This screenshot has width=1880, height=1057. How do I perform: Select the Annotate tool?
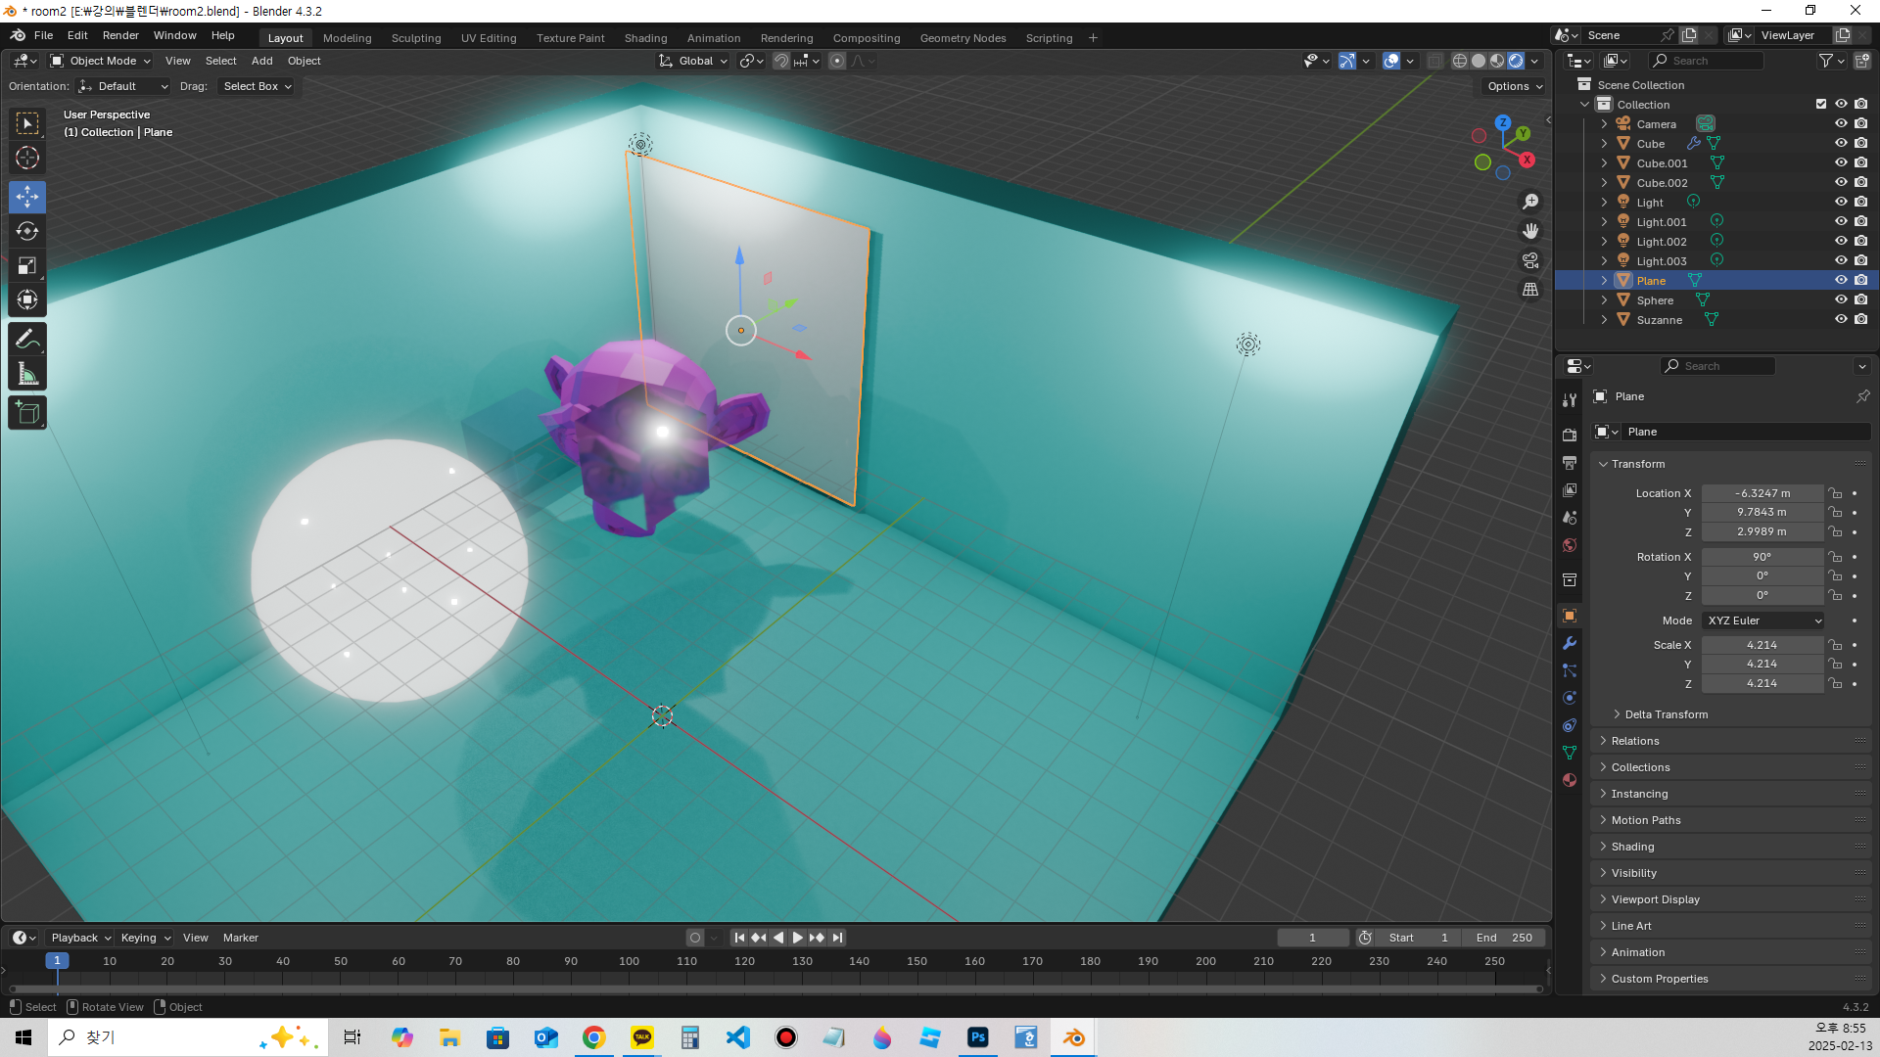(x=27, y=339)
